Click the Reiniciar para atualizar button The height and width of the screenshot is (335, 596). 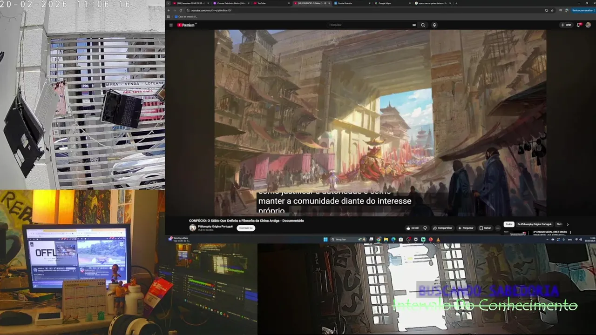coord(582,10)
